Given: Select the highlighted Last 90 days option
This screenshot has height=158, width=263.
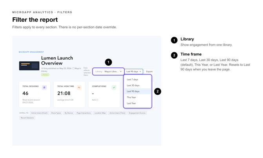Looking at the screenshot, I should (137, 91).
